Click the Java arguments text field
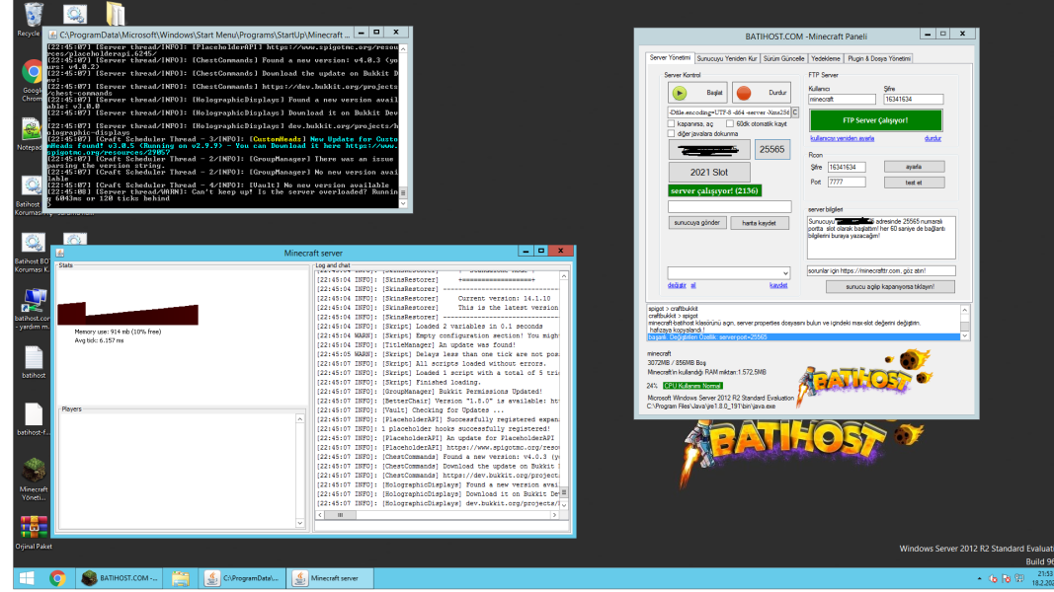Image resolution: width=1054 pixels, height=592 pixels. click(729, 112)
